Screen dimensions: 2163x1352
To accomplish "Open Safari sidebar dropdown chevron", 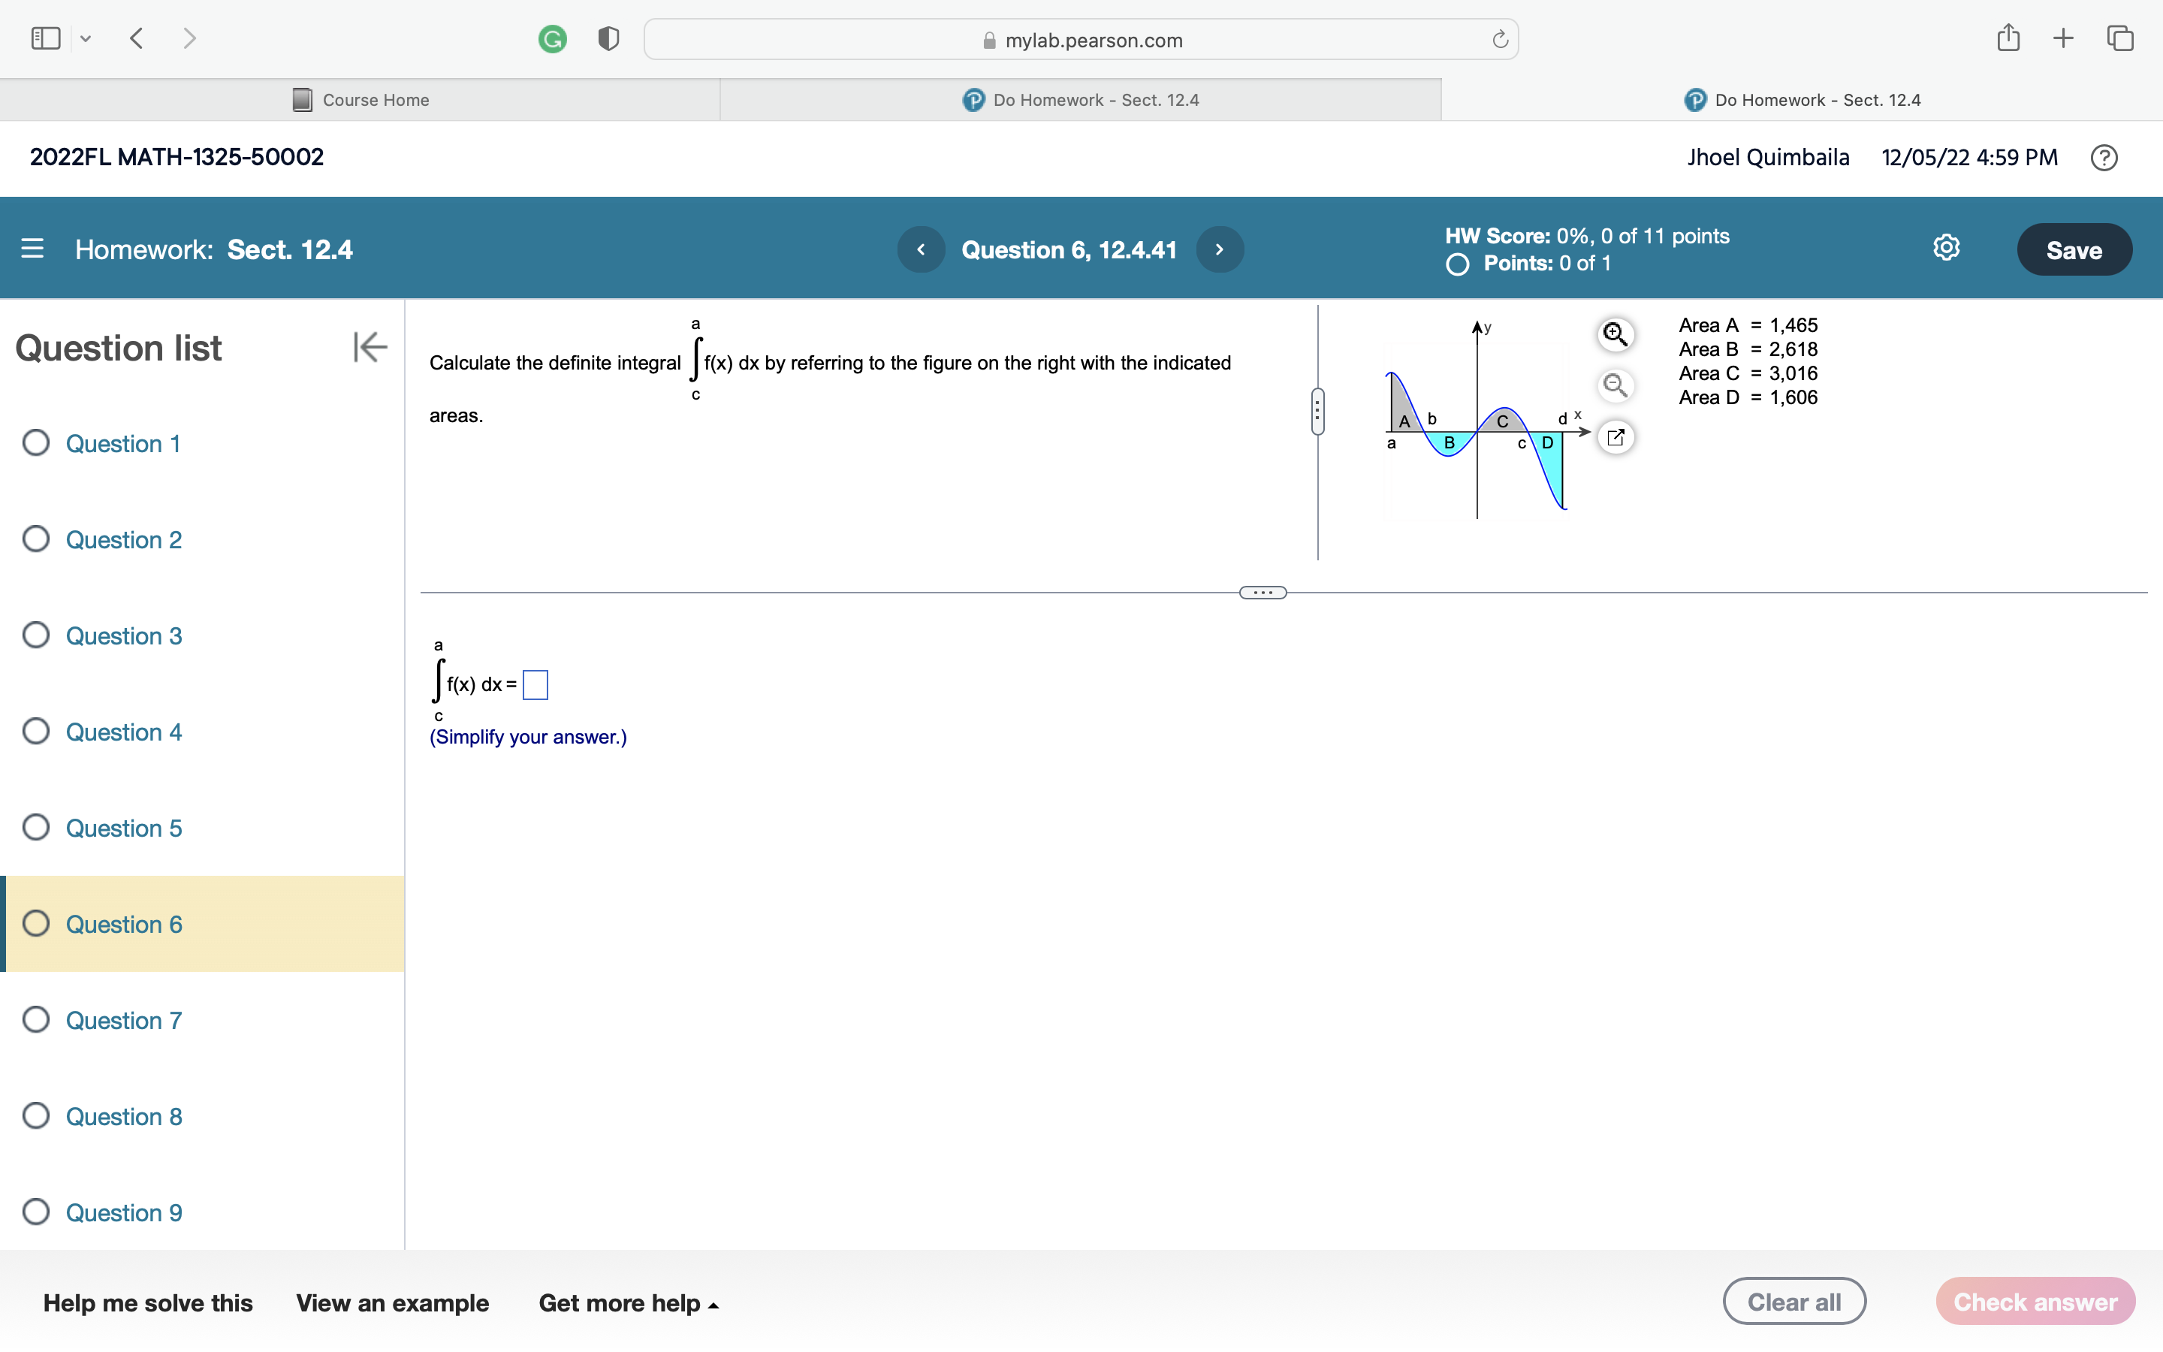I will pyautogui.click(x=86, y=38).
